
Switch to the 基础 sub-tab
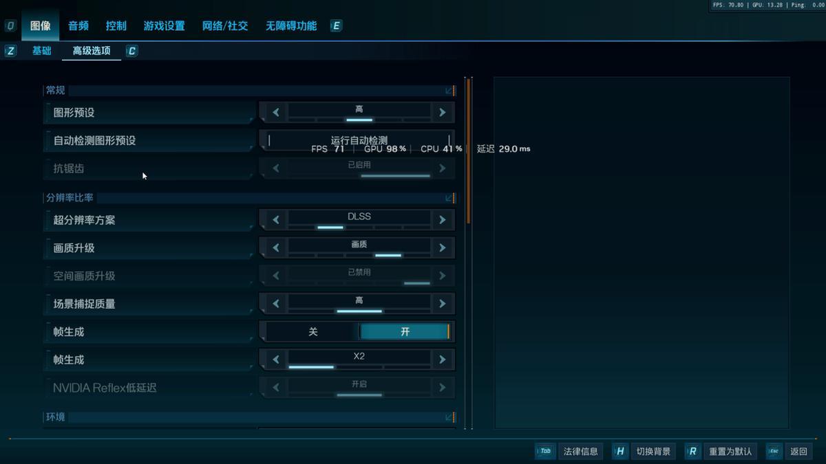(42, 51)
